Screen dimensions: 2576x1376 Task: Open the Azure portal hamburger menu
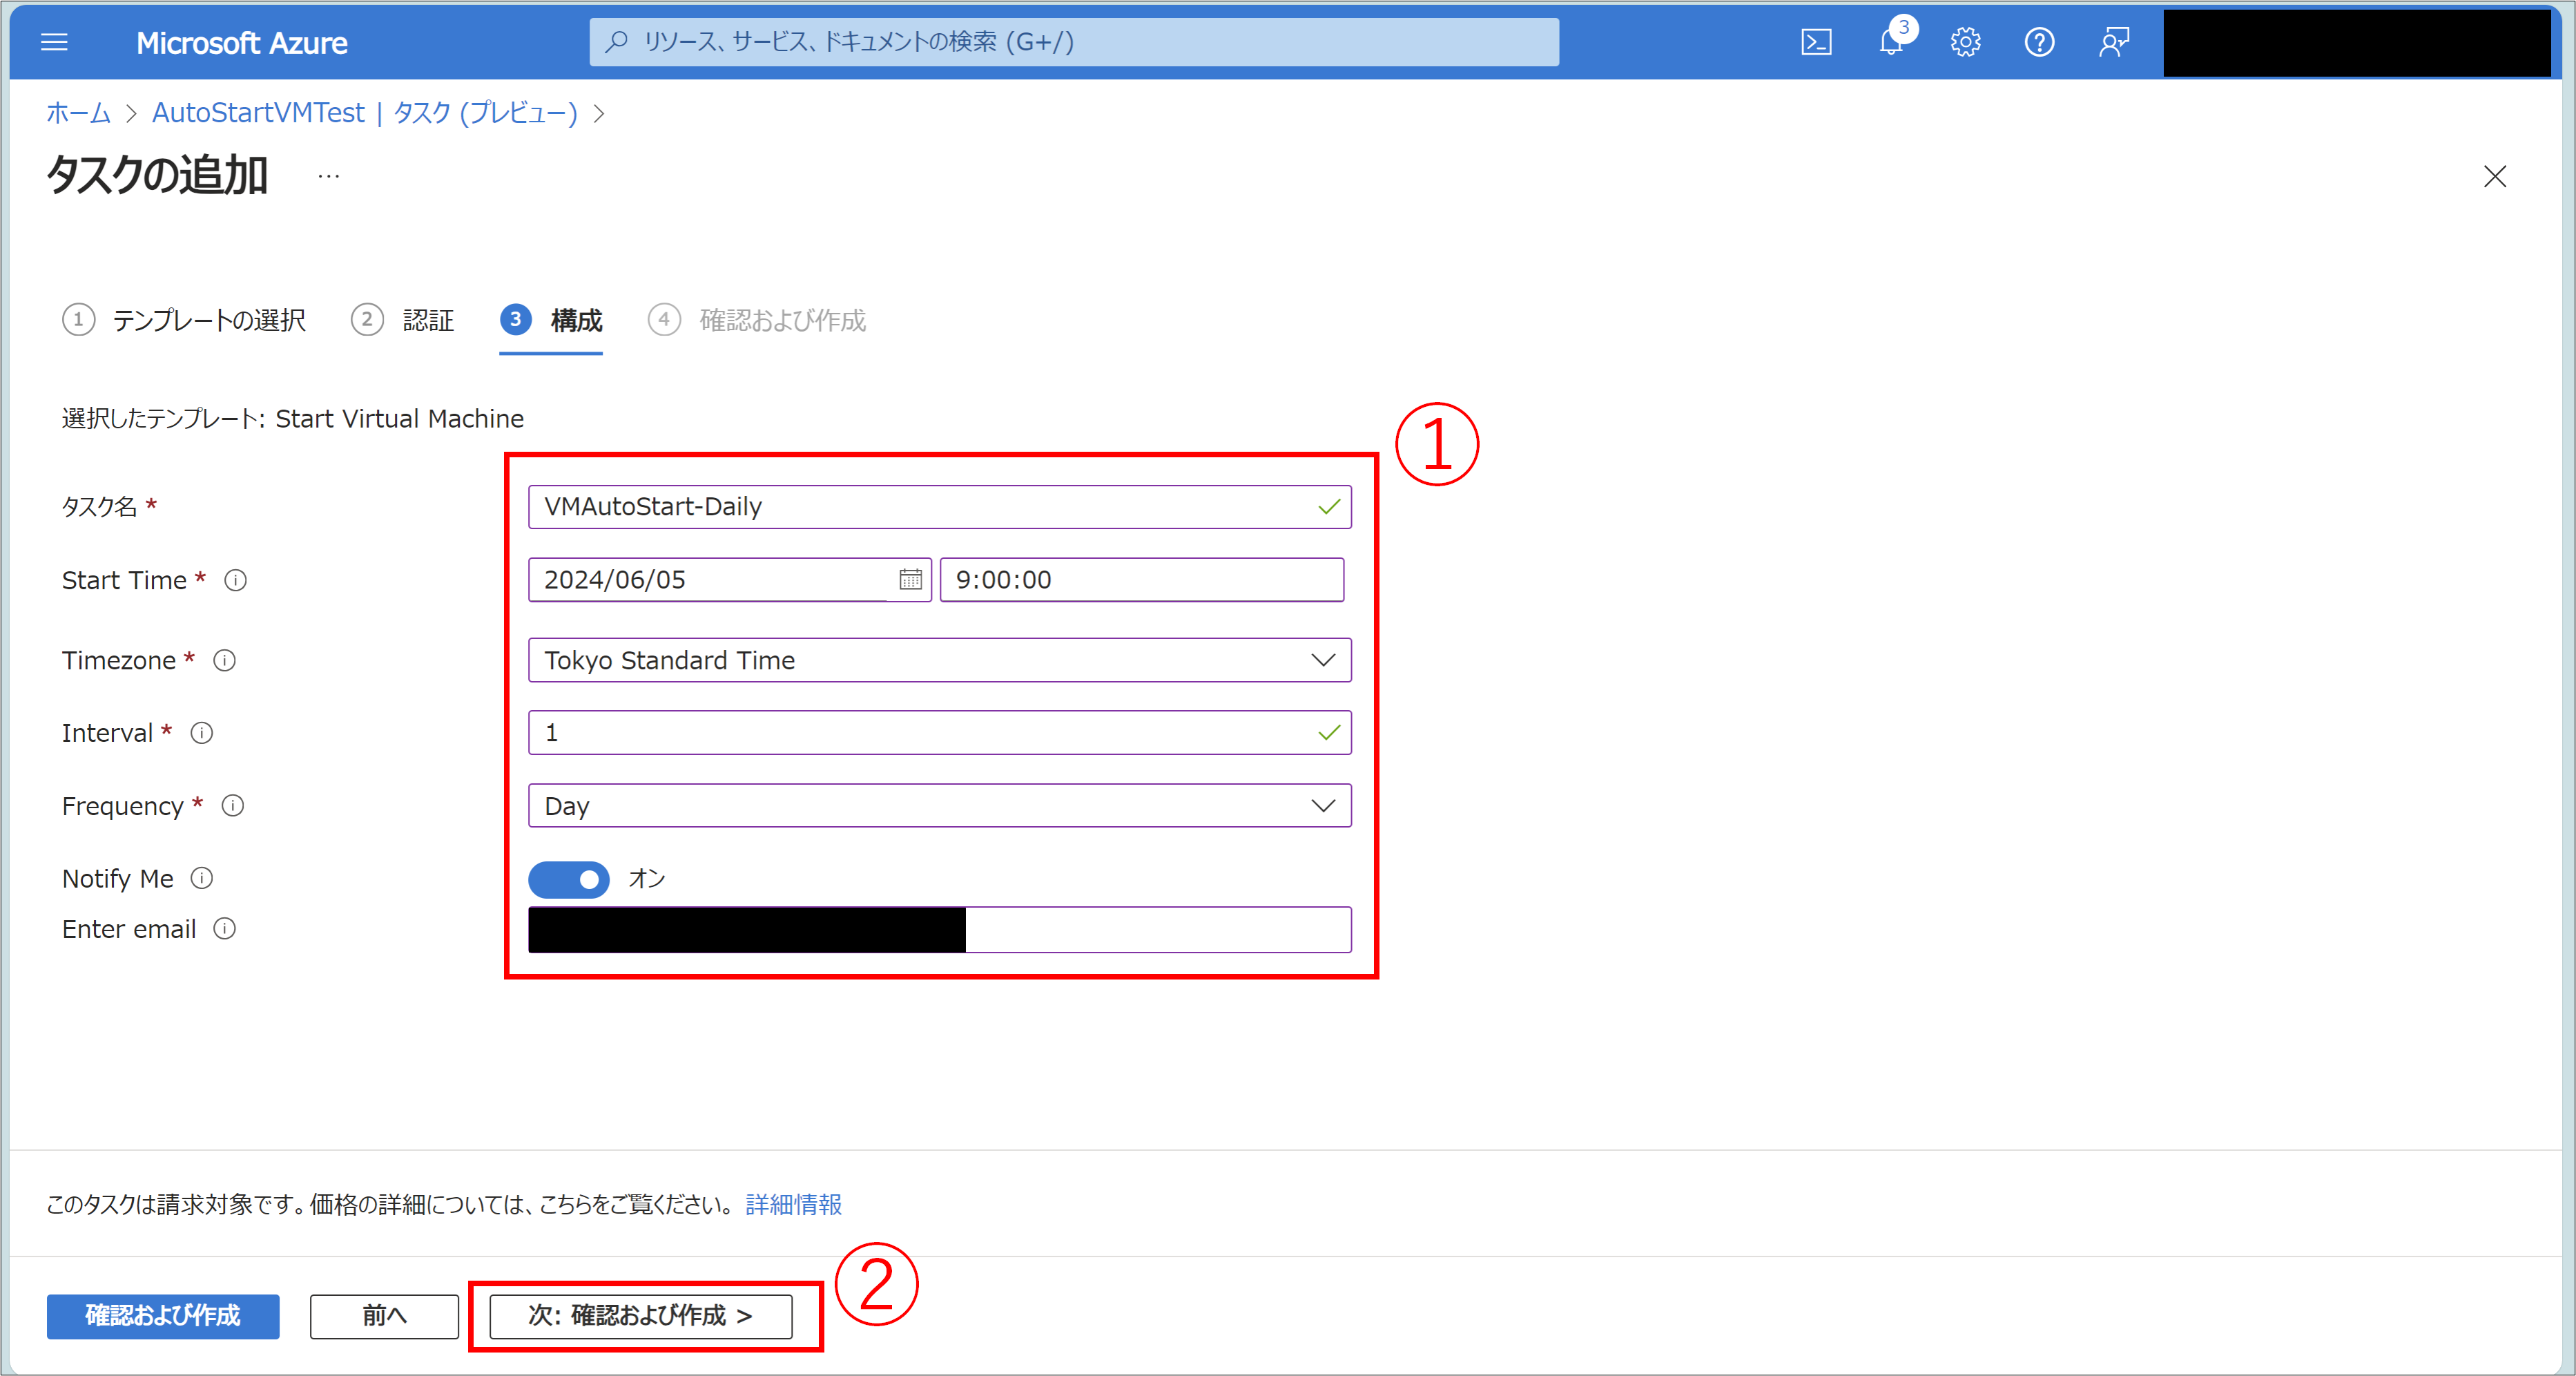pos(54,42)
